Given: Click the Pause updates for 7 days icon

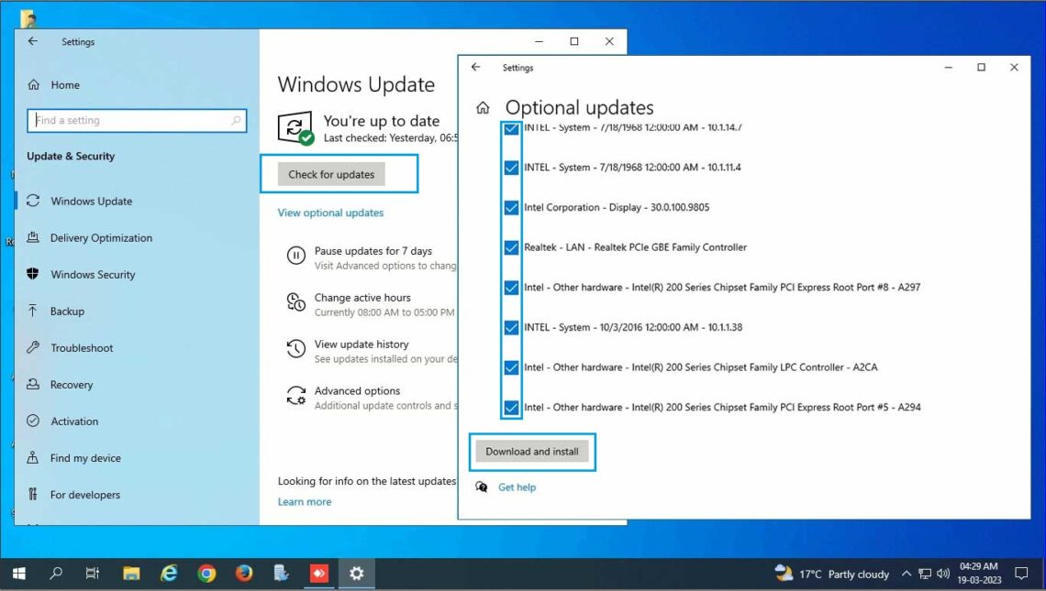Looking at the screenshot, I should (x=295, y=257).
